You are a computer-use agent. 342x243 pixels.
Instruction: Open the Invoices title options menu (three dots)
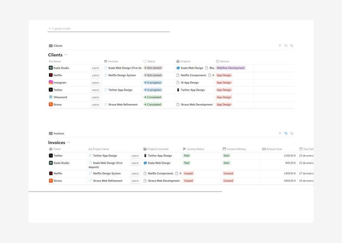[x=68, y=142]
